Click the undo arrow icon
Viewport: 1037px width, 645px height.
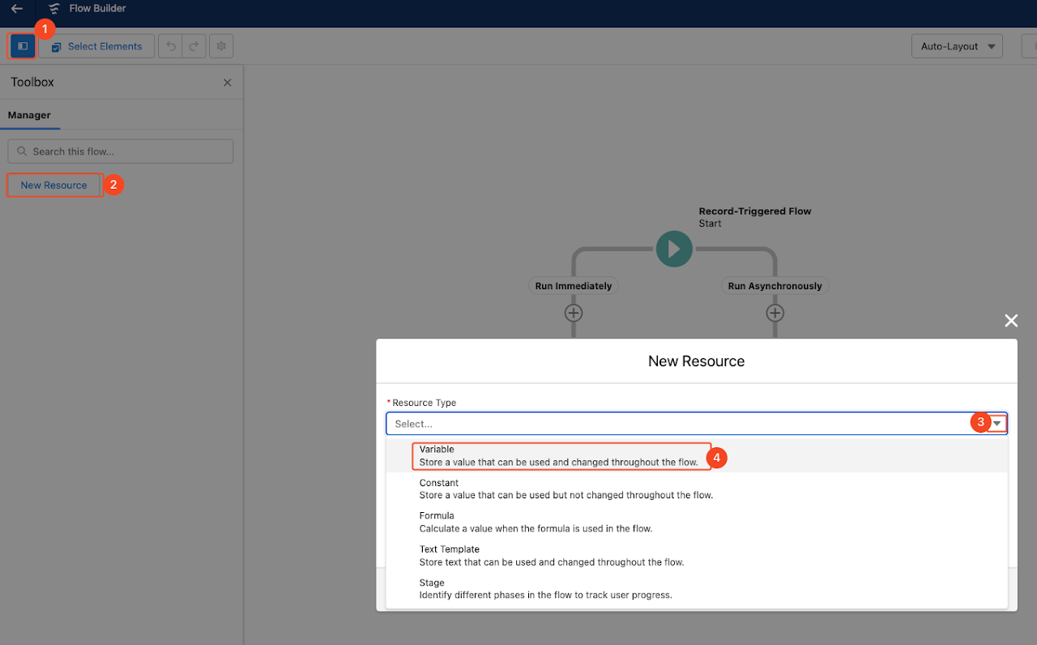170,46
